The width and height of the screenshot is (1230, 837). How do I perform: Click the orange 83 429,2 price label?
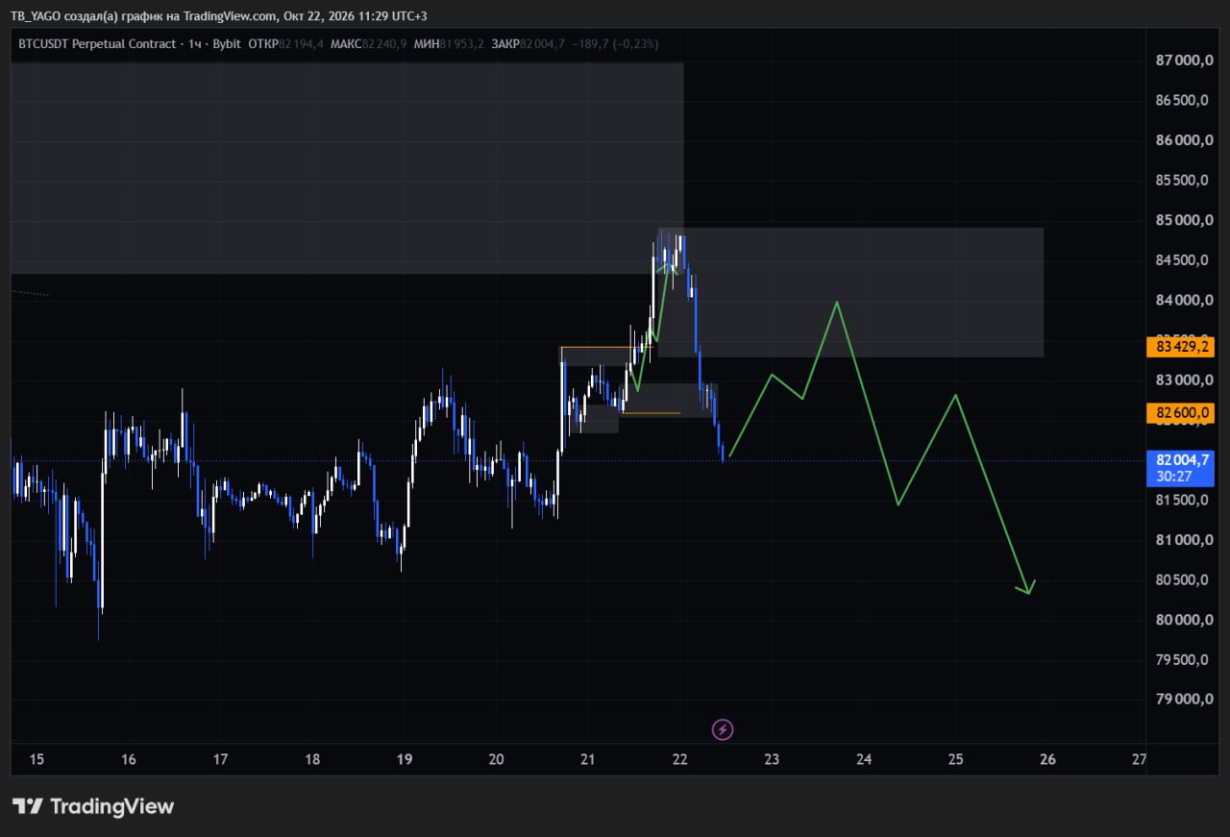point(1181,347)
